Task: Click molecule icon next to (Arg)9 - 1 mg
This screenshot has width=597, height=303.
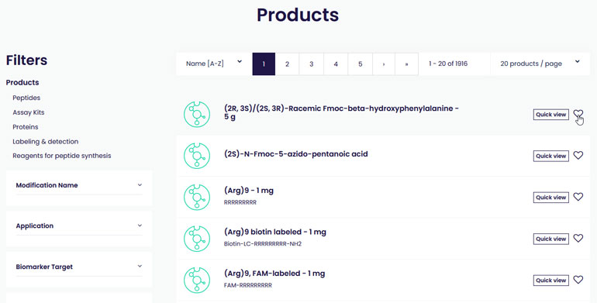Action: (x=197, y=197)
